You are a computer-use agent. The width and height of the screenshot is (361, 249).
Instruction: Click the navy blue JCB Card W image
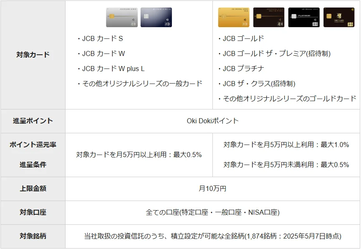[x=157, y=17]
